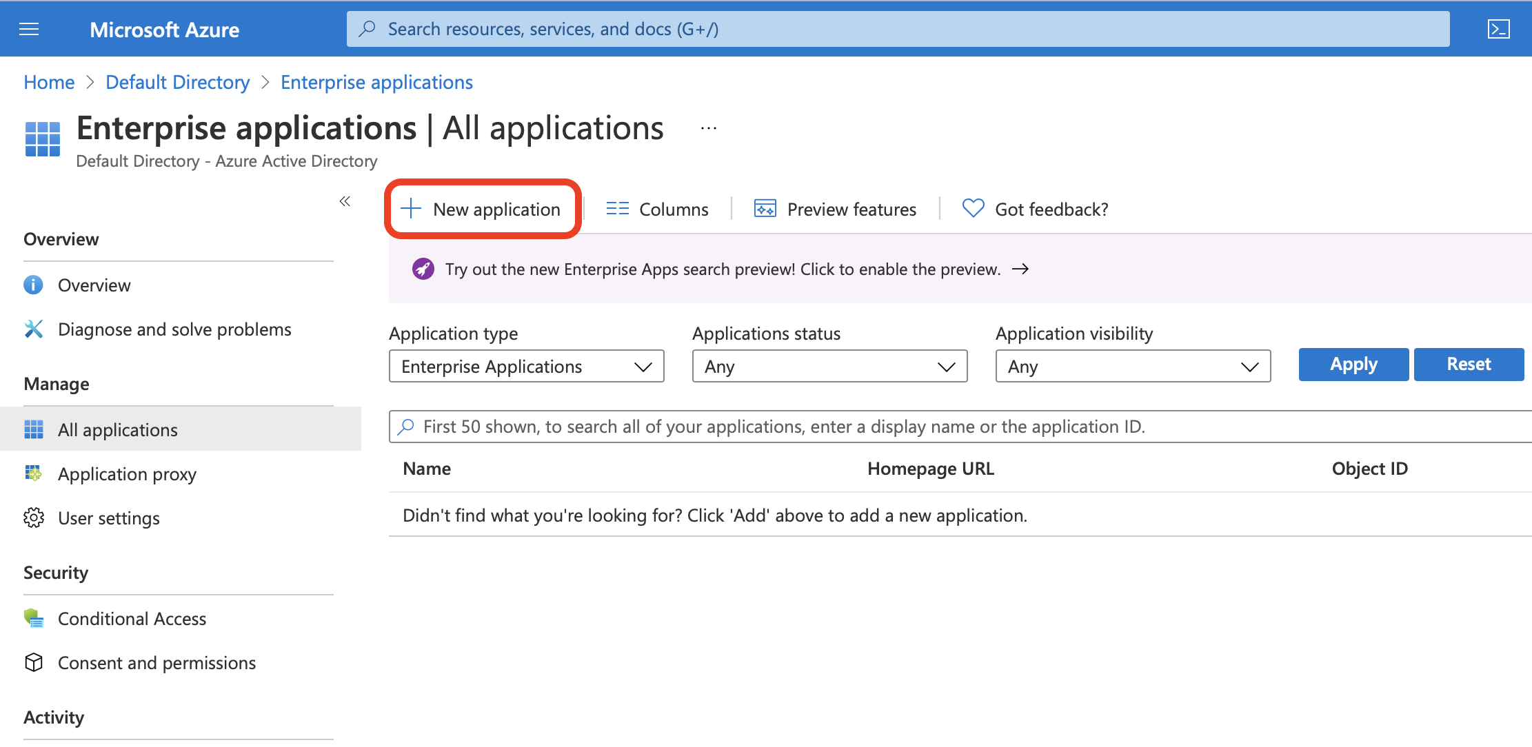Image resolution: width=1532 pixels, height=747 pixels.
Task: Click the User settings gear icon
Action: (33, 518)
